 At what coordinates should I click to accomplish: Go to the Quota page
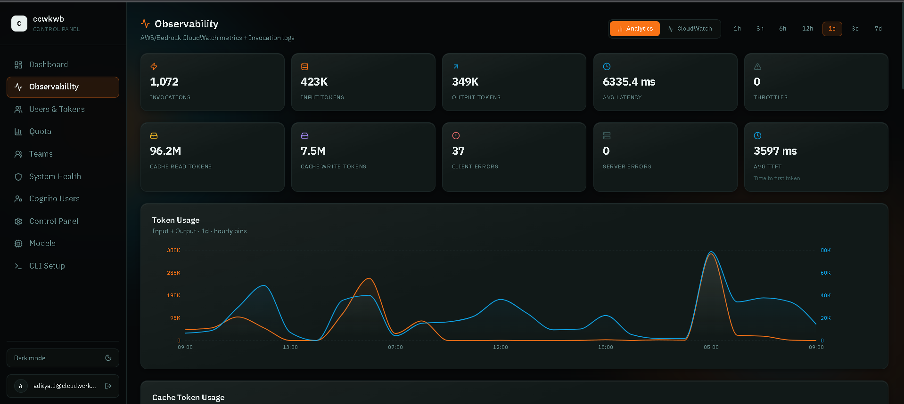pos(63,132)
